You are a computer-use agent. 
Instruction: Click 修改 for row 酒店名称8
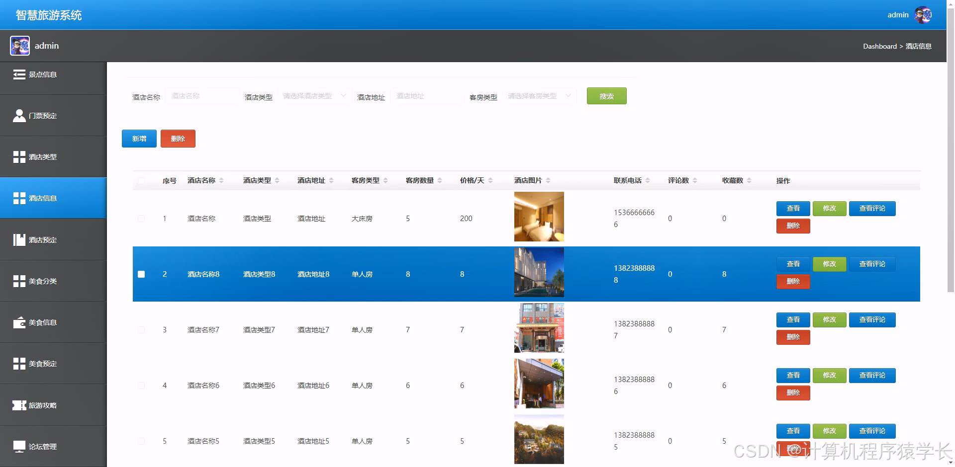point(829,264)
